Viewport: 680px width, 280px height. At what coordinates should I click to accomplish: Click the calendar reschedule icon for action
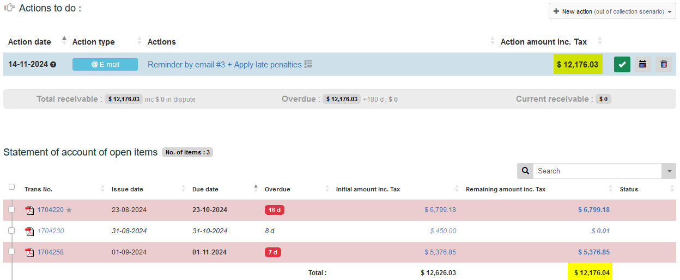pos(643,64)
